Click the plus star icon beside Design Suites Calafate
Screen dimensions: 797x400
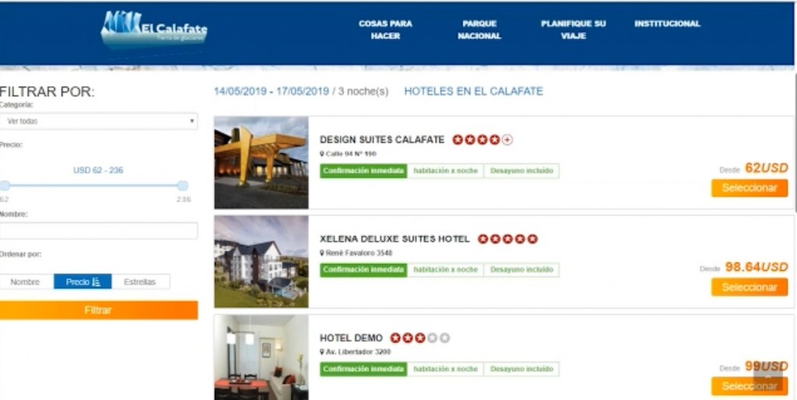507,140
